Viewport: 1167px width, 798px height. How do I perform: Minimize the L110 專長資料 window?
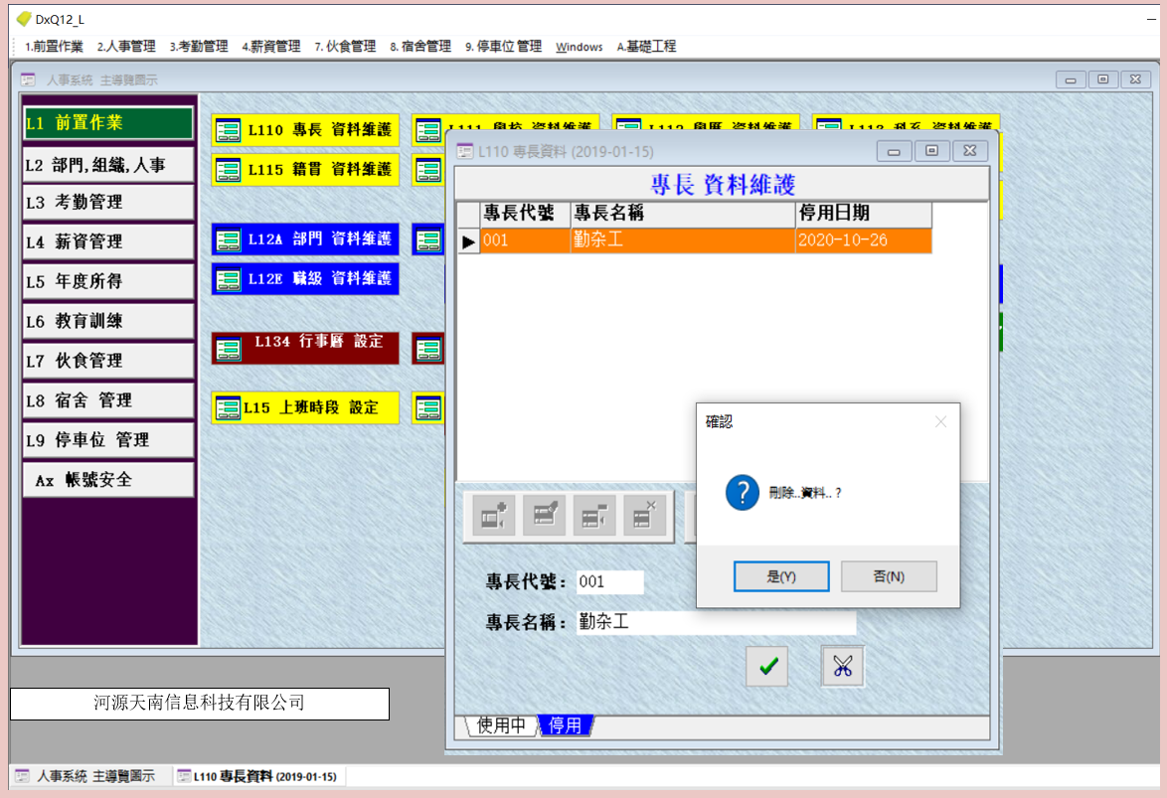[894, 151]
